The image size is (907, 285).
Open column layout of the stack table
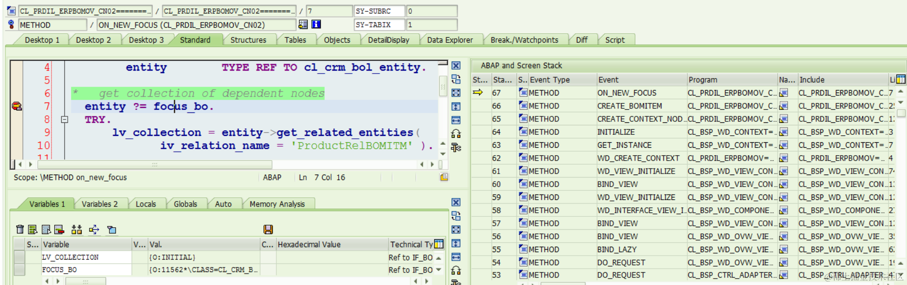[x=901, y=80]
